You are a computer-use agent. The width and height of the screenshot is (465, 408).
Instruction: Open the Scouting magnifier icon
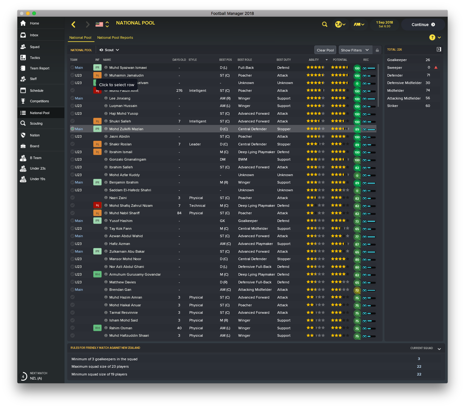[23, 123]
